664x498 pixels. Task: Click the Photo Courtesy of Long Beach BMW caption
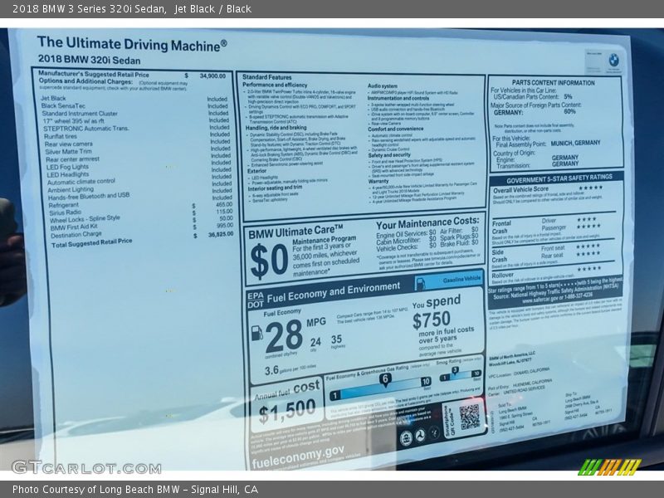pos(135,490)
